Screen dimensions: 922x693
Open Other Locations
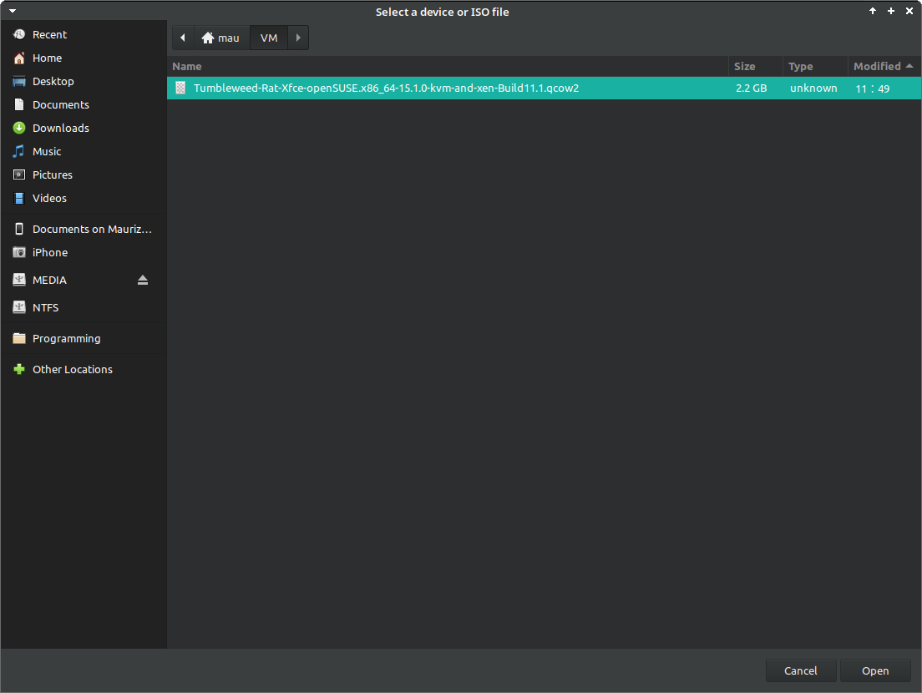point(72,369)
